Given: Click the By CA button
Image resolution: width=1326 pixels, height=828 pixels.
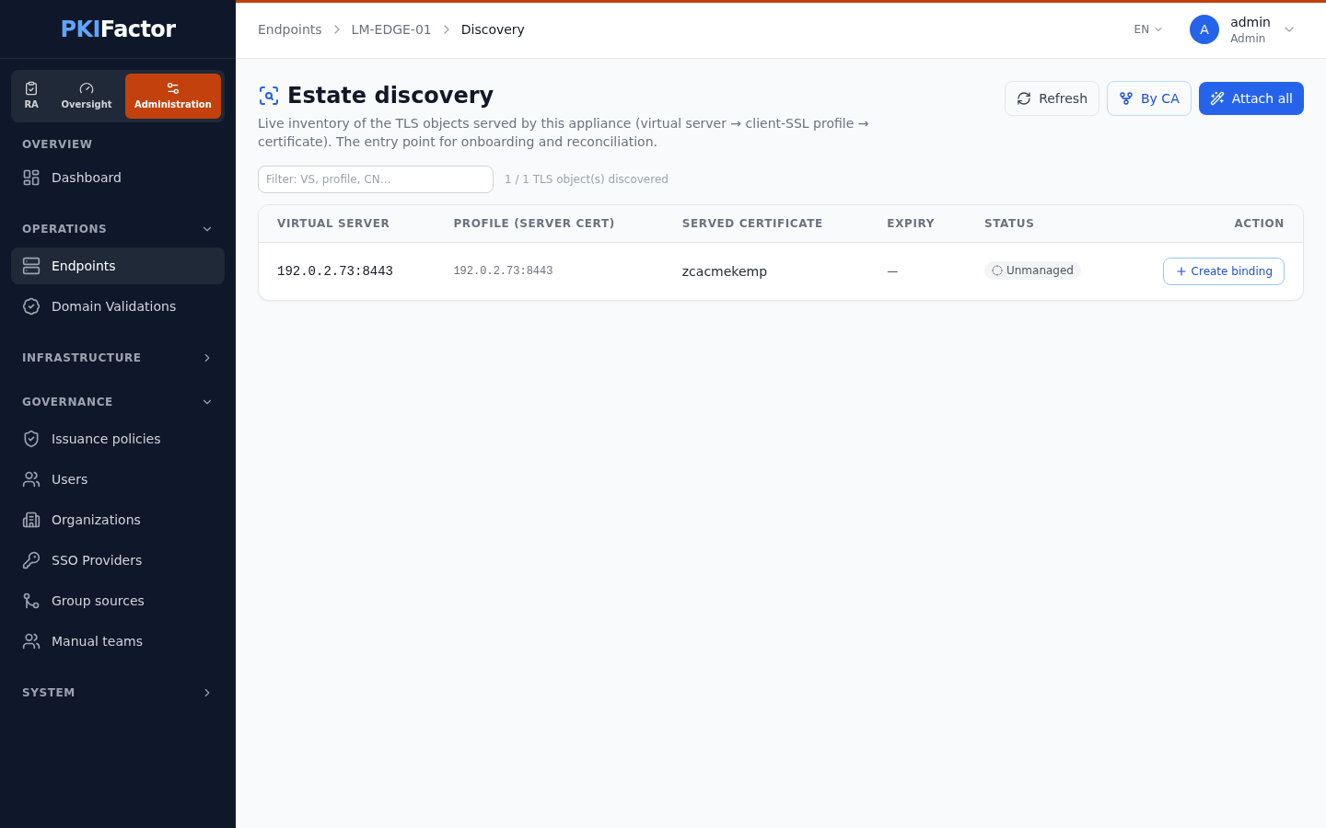Looking at the screenshot, I should 1149,98.
